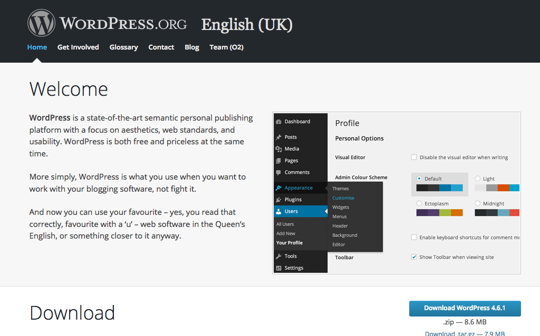This screenshot has width=540, height=336.
Task: Select the Pages icon in the sidebar
Action: point(279,161)
